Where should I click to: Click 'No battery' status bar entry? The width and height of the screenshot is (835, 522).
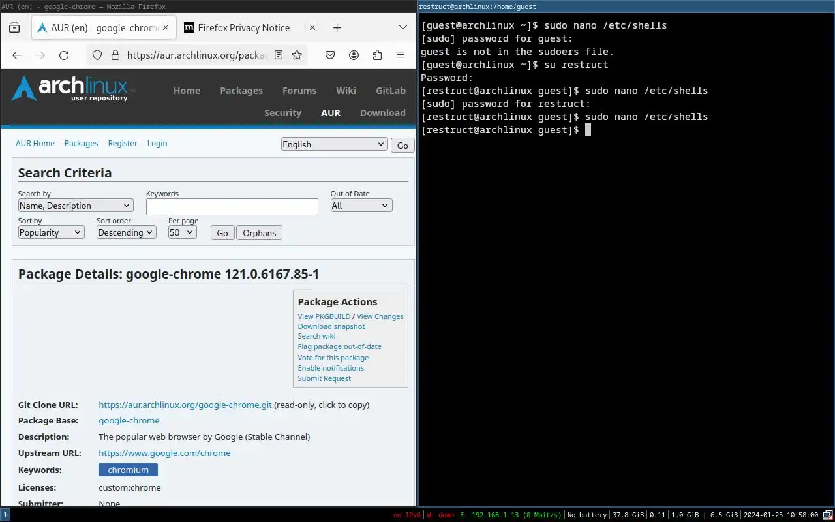(x=587, y=515)
